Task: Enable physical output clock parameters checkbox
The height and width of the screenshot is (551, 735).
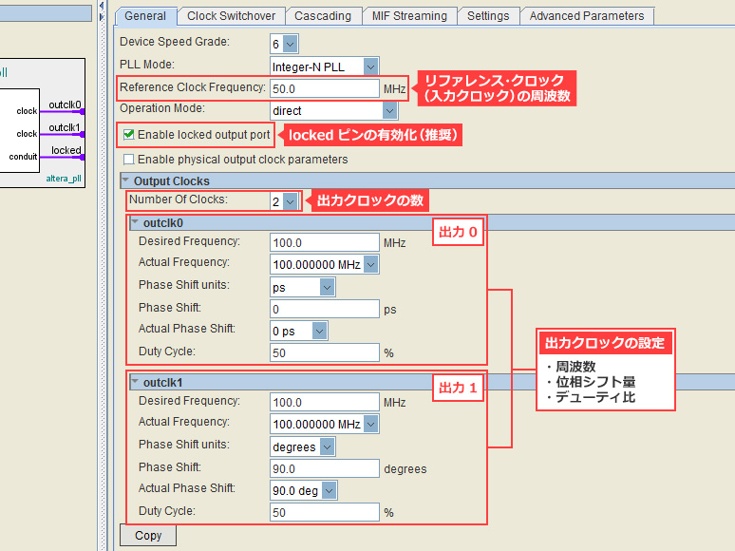Action: (x=129, y=160)
